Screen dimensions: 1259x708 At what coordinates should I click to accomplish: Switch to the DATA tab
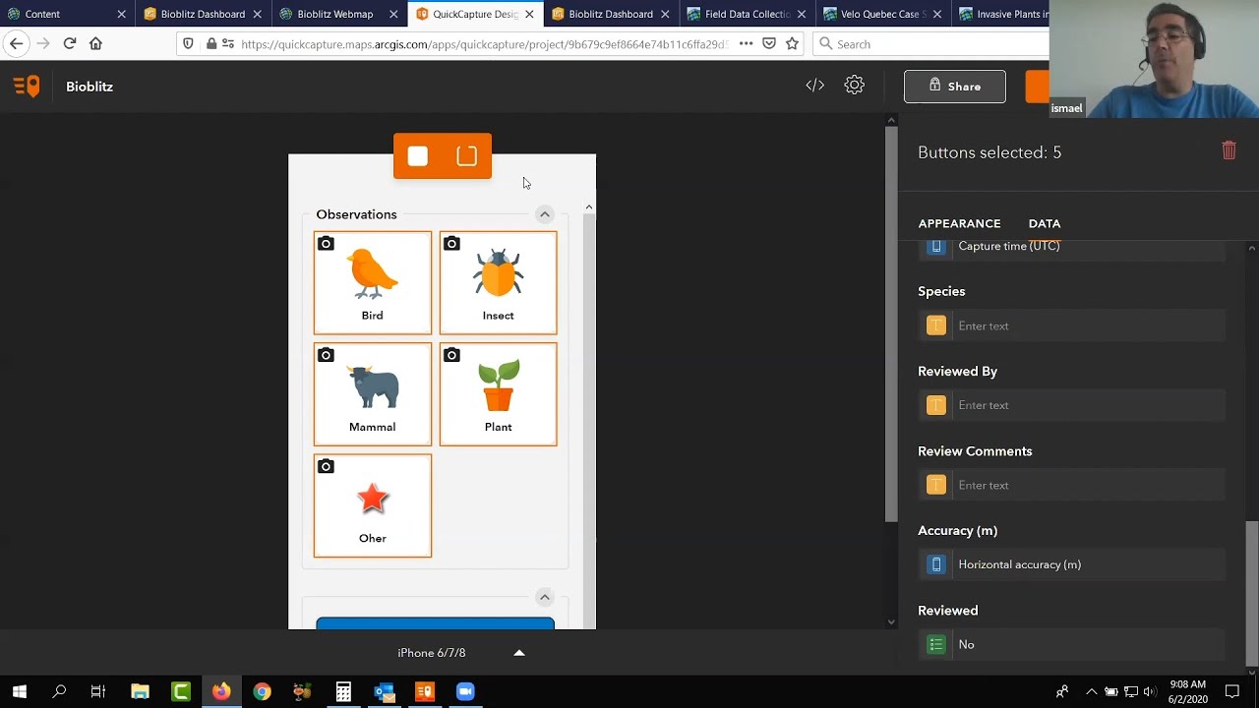pos(1045,223)
